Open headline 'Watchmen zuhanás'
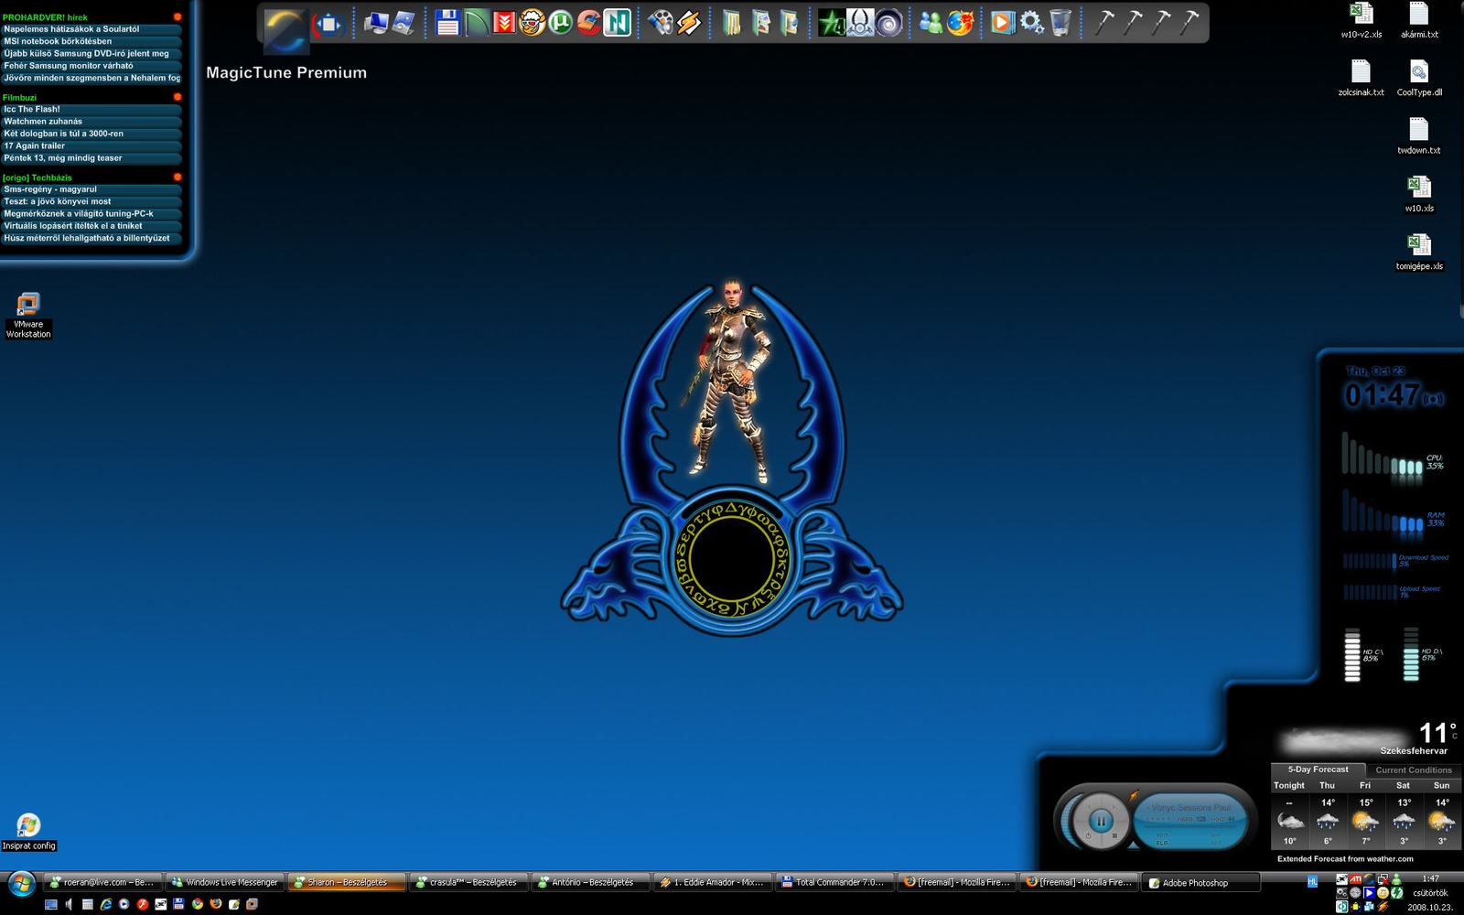This screenshot has width=1464, height=915. pyautogui.click(x=91, y=121)
